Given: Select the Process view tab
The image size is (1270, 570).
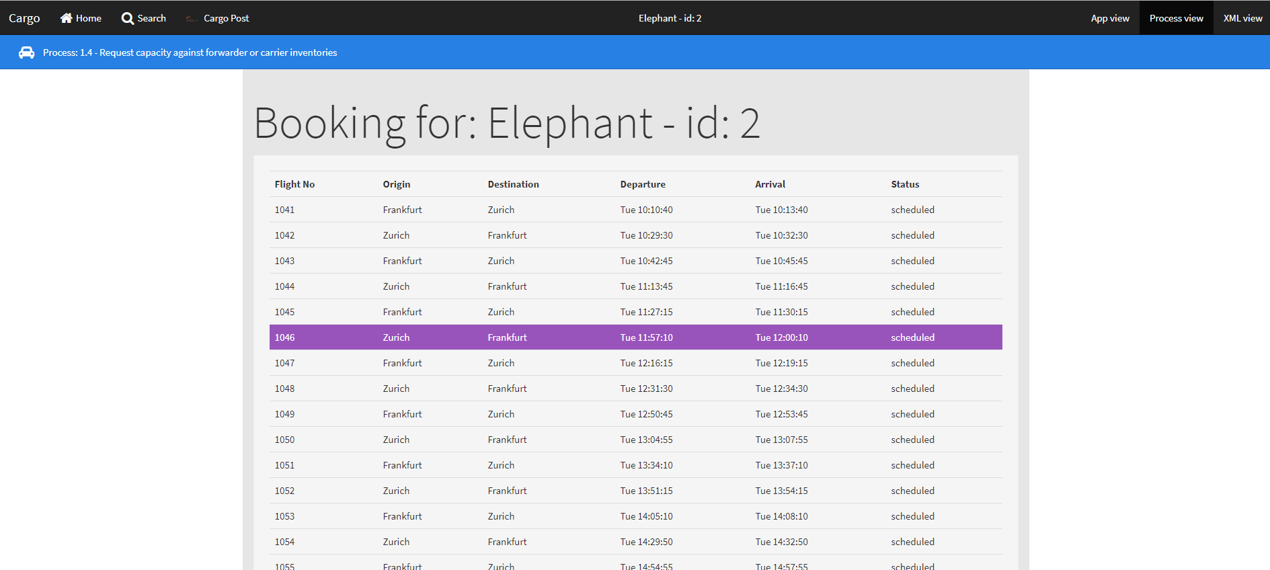Looking at the screenshot, I should point(1176,18).
